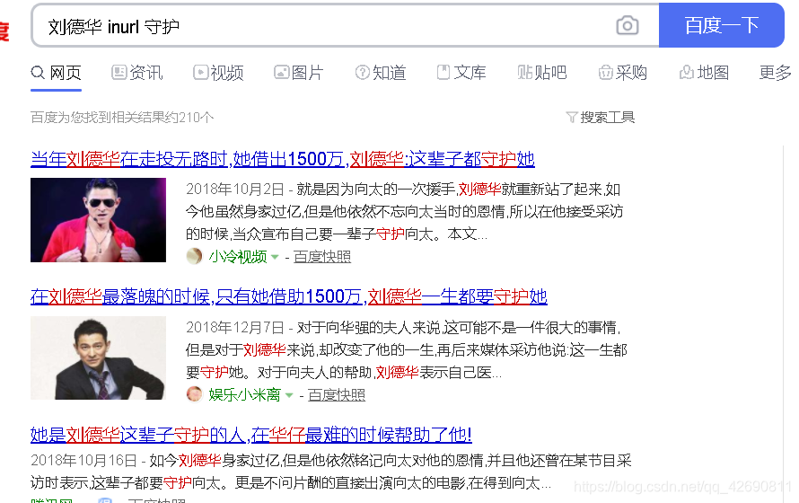
Task: Click the magnifier icon on 网页 tab
Action: (38, 73)
